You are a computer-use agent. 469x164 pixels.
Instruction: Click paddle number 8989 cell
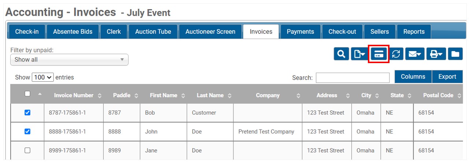tap(122, 150)
